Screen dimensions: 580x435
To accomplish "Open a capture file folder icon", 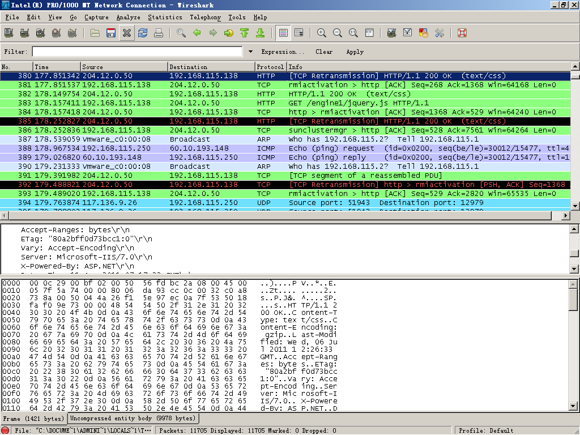I will 95,33.
